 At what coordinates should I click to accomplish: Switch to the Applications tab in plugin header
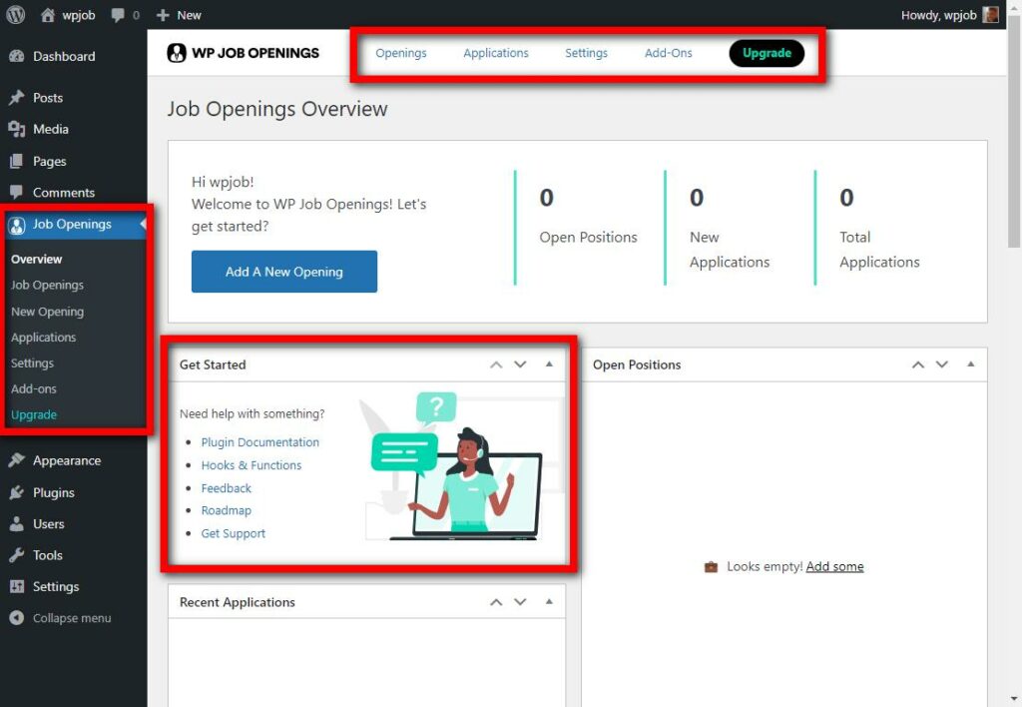(496, 53)
